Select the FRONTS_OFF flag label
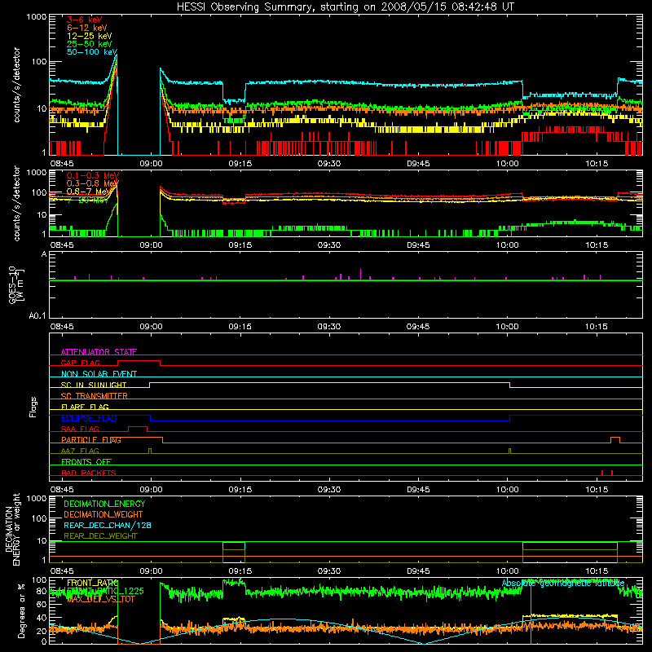652x652 pixels. (86, 462)
